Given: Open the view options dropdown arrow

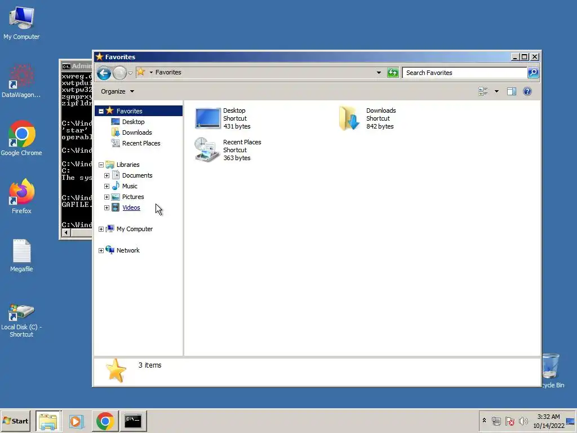Looking at the screenshot, I should (x=496, y=91).
